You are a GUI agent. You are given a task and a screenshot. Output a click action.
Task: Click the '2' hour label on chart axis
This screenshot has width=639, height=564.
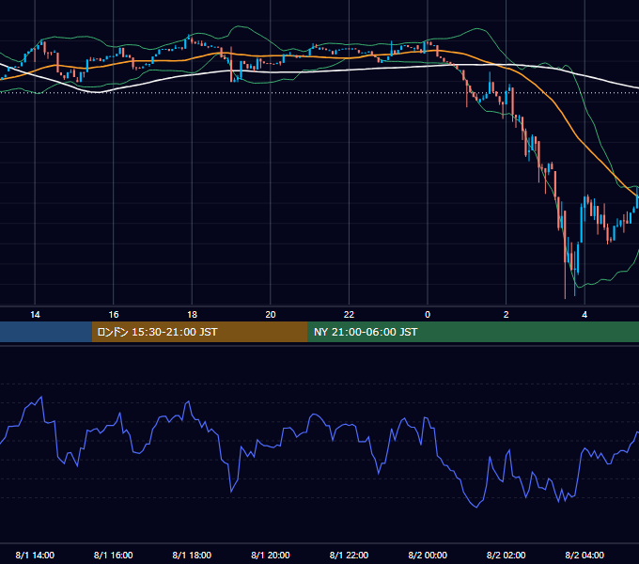point(507,315)
